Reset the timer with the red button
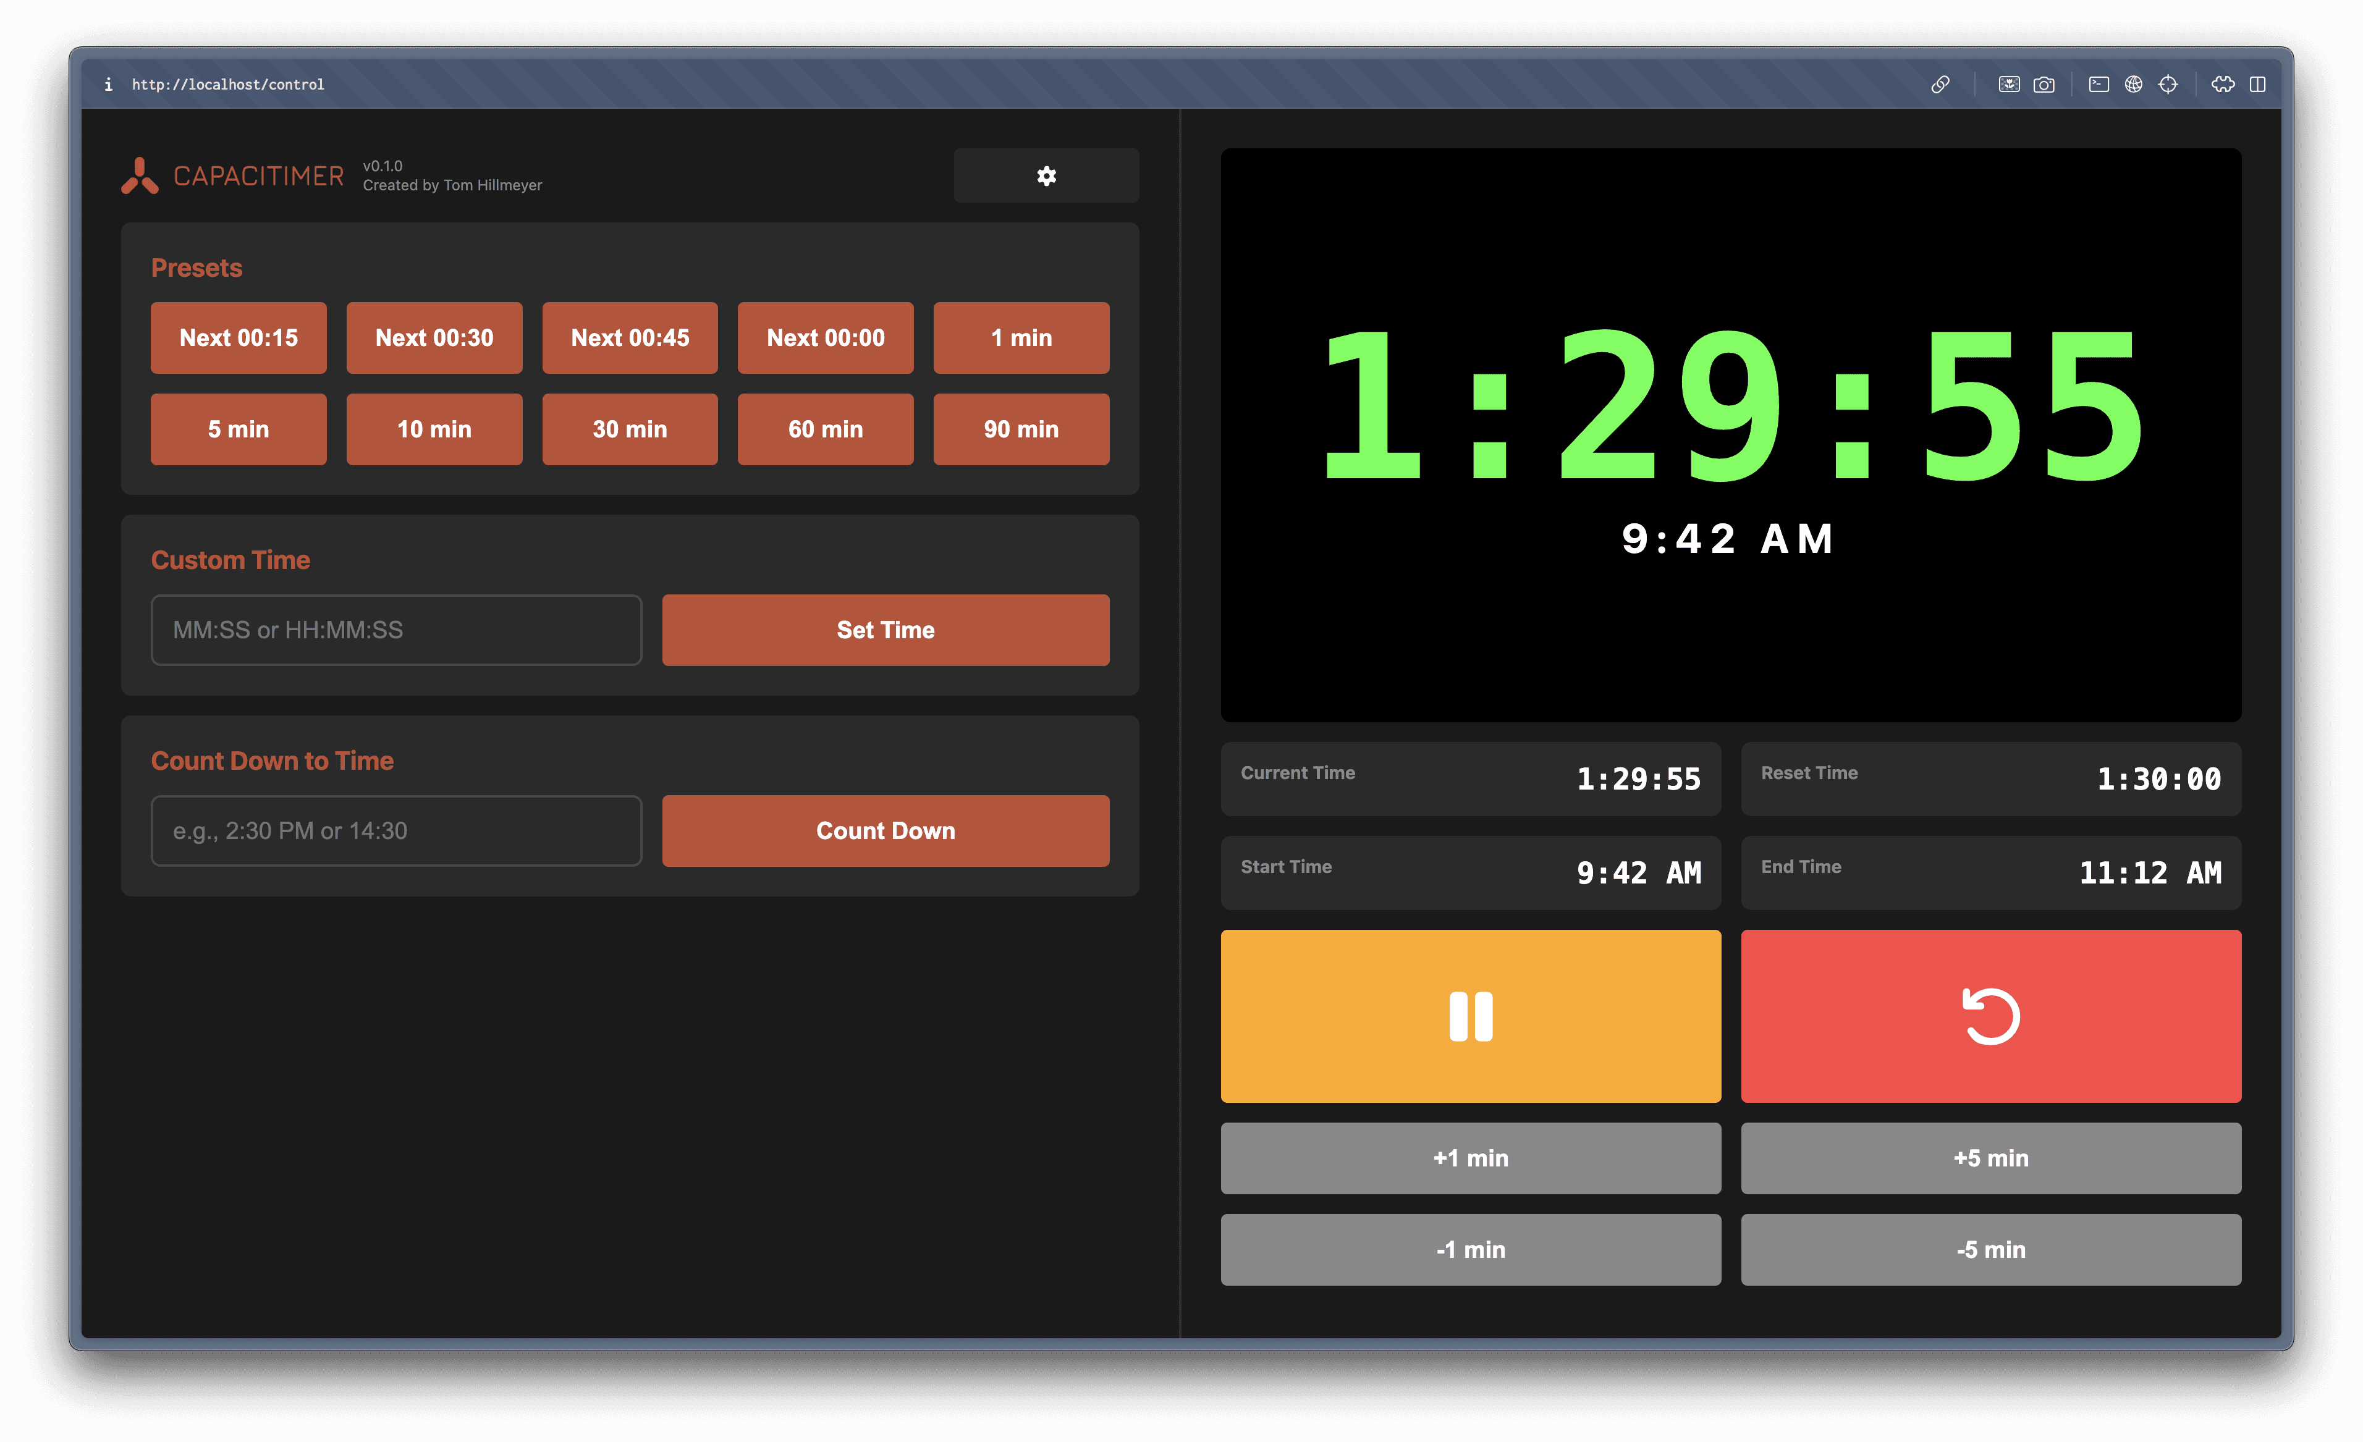2363x1442 pixels. point(1990,1015)
